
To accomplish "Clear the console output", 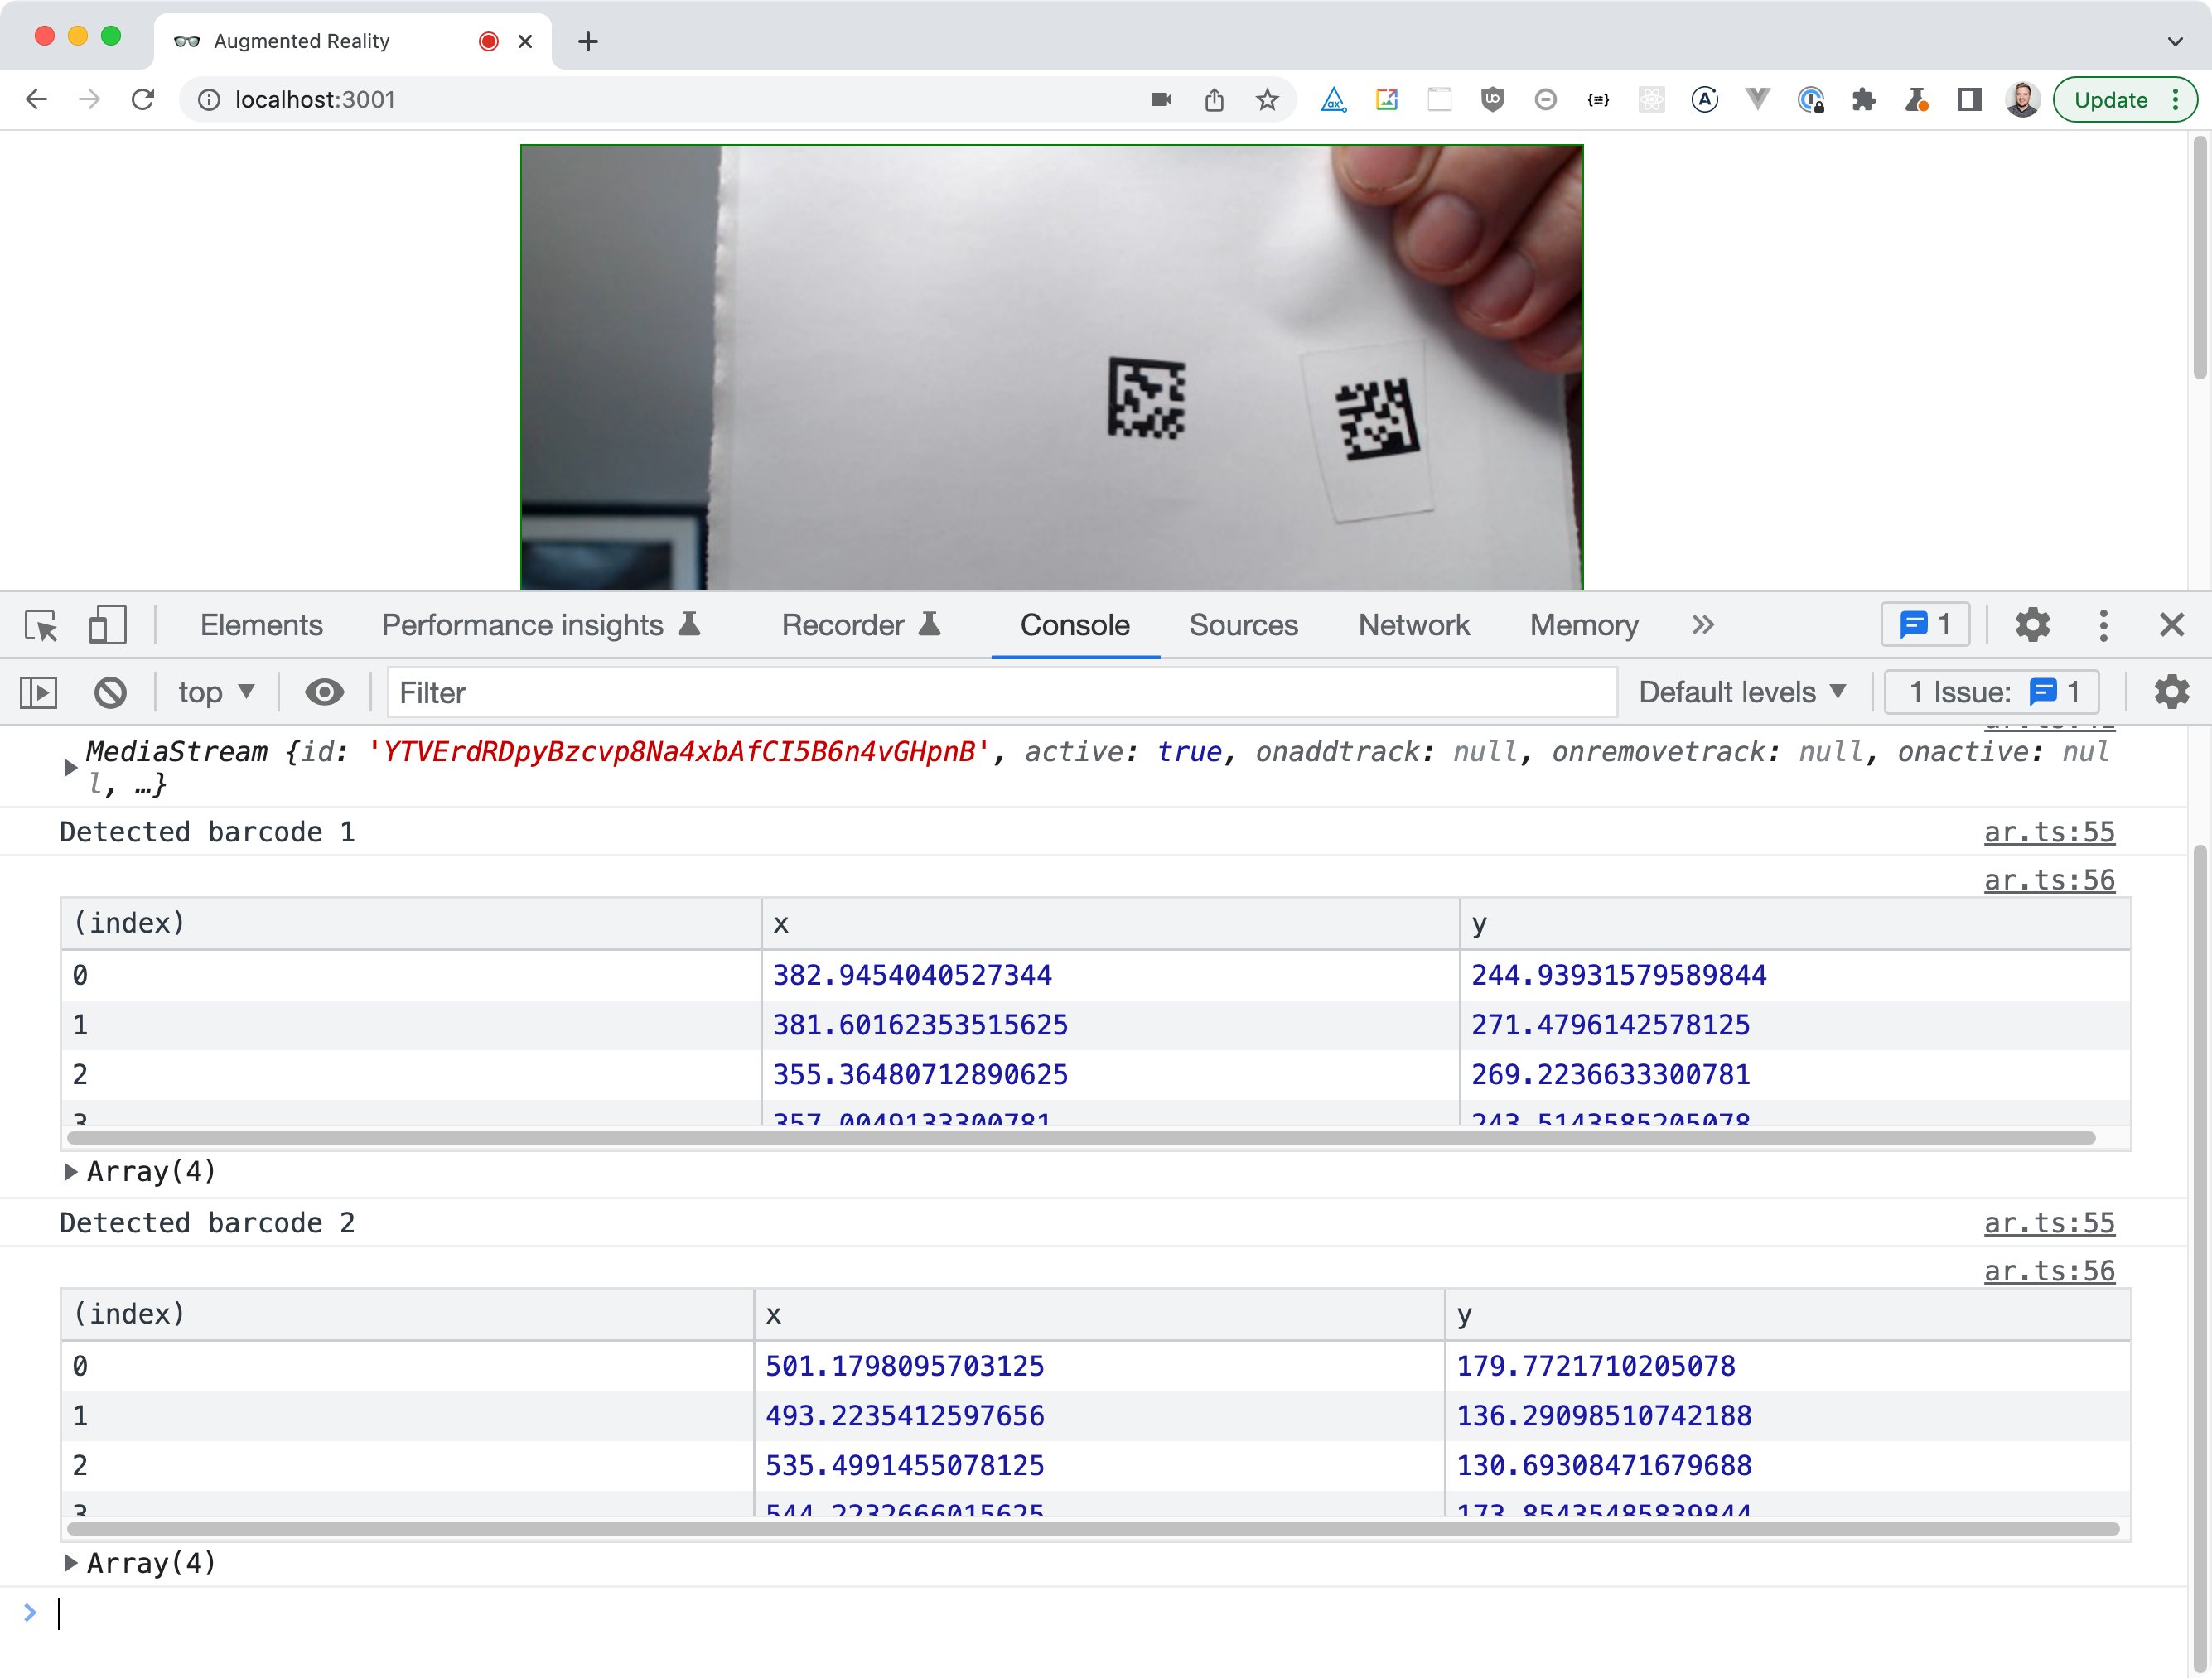I will coord(111,691).
